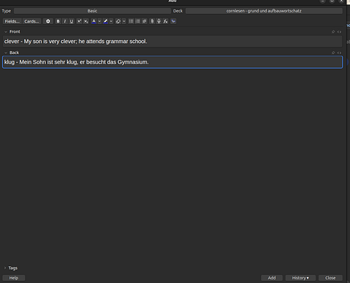Toggle italic formatting
The height and width of the screenshot is (283, 350).
point(65,21)
